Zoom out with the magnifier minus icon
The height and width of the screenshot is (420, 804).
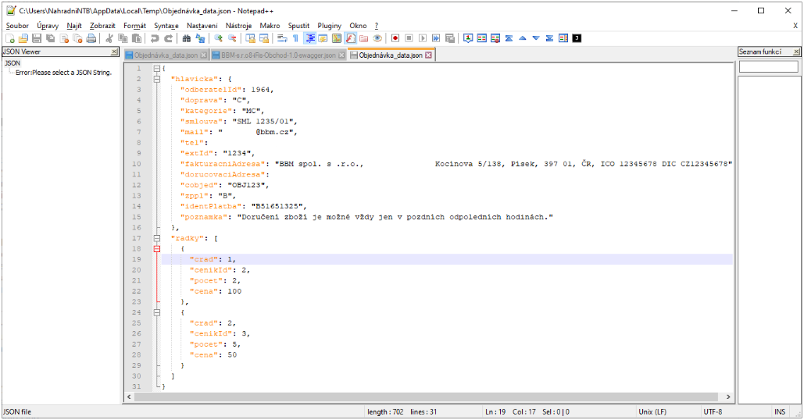(232, 38)
